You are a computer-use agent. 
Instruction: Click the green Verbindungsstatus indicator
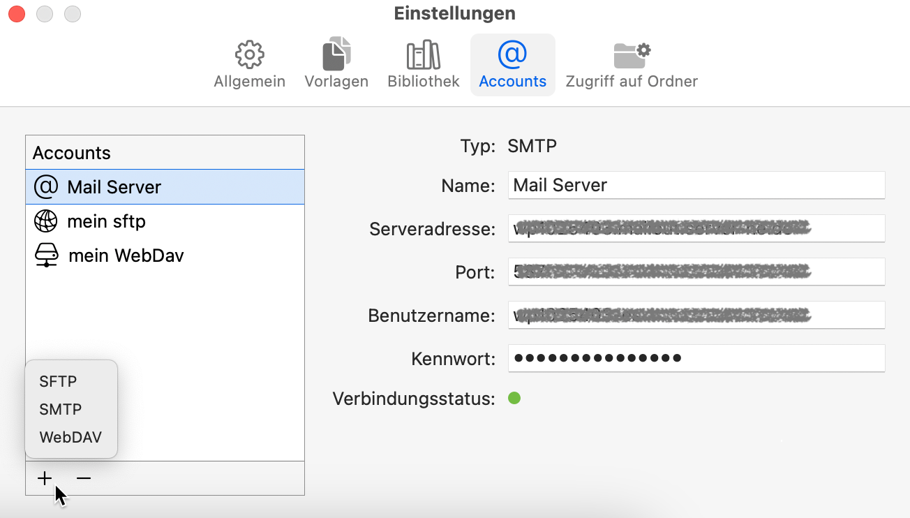[x=514, y=398]
